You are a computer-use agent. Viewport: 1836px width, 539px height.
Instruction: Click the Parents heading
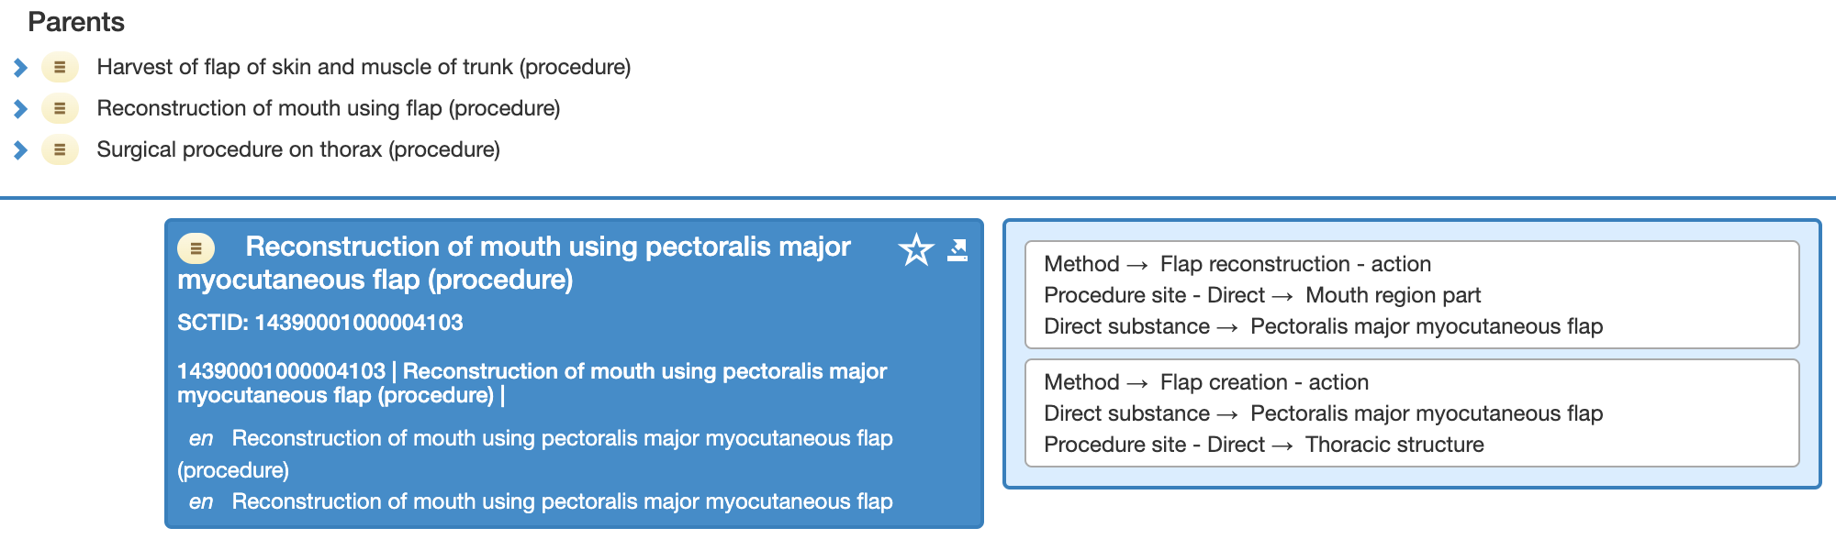[76, 22]
